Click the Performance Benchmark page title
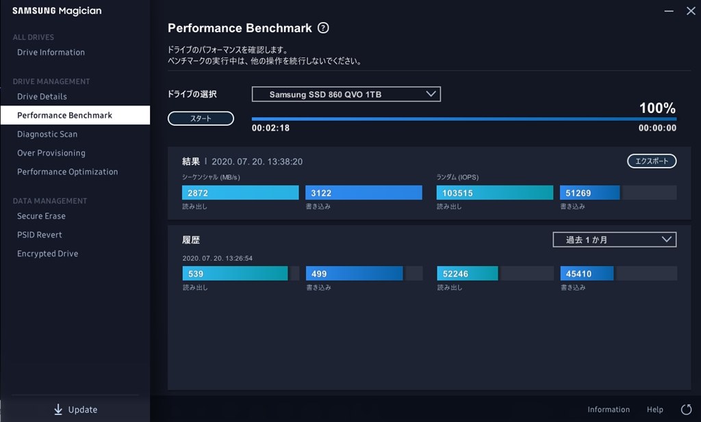 pyautogui.click(x=240, y=28)
